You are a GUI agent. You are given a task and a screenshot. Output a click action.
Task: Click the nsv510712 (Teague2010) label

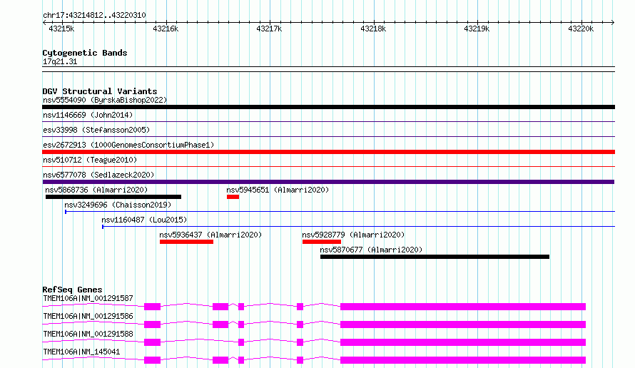tap(90, 160)
